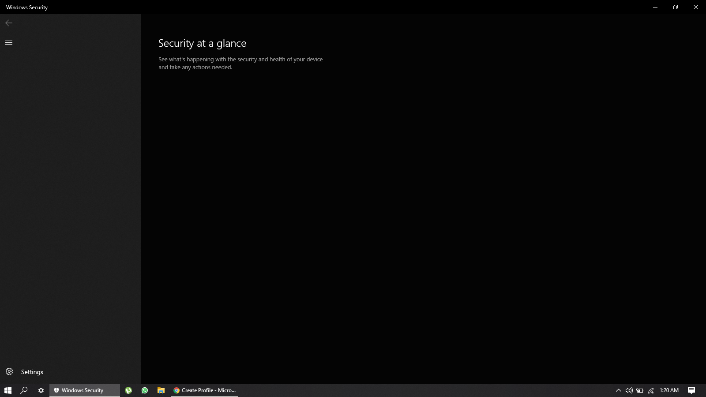The image size is (706, 397).
Task: Open WhatsApp from the taskbar
Action: point(145,390)
